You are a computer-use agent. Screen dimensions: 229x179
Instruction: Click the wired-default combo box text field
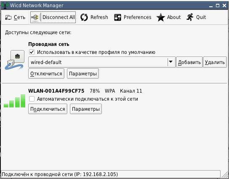98,62
